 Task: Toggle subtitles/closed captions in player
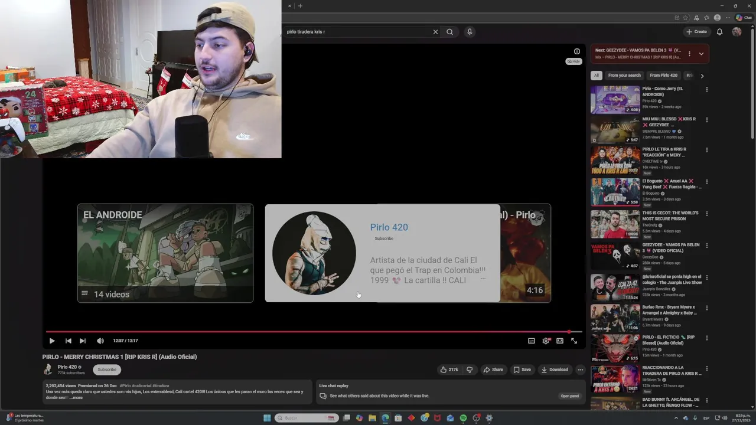coord(532,341)
